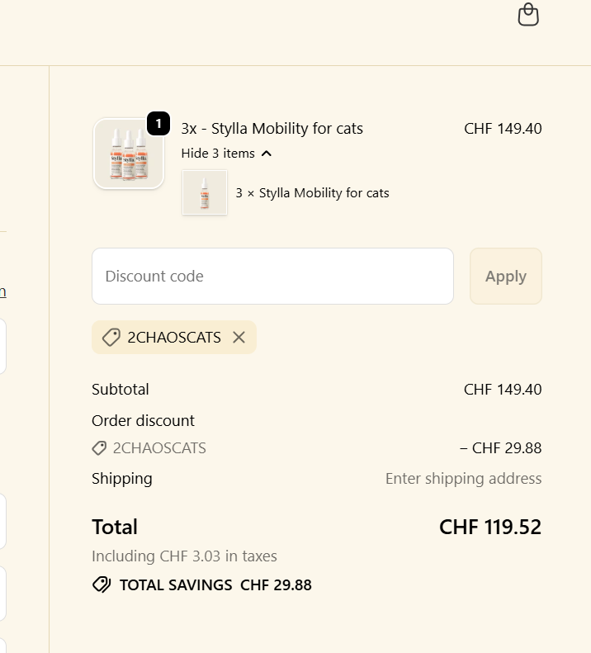The height and width of the screenshot is (653, 591).
Task: Click the 3x - Stylla Mobility for cats title
Action: click(x=272, y=128)
